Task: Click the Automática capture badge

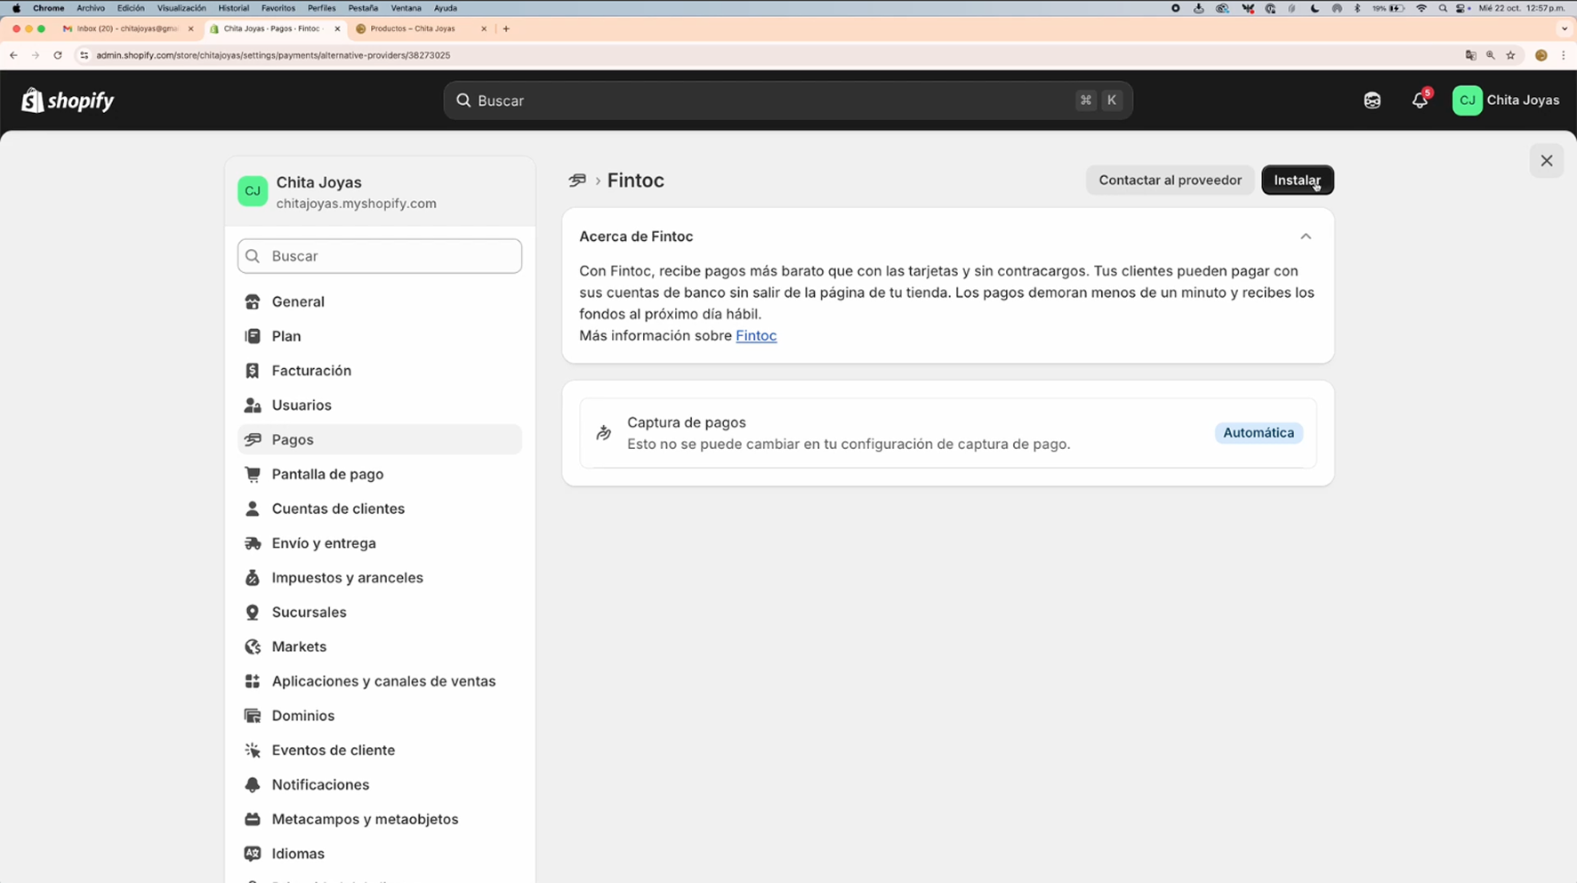Action: click(x=1258, y=433)
